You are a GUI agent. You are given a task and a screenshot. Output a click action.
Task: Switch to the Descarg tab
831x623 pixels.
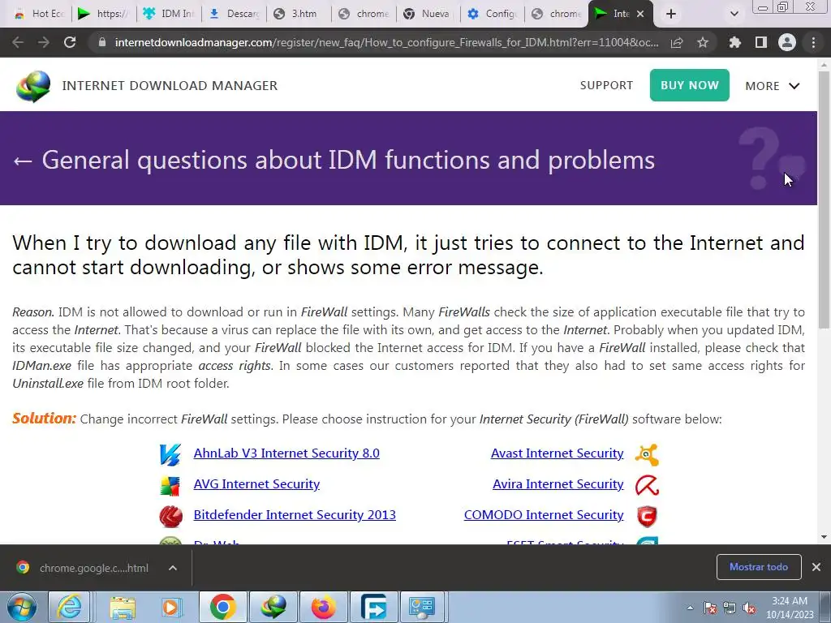(235, 14)
